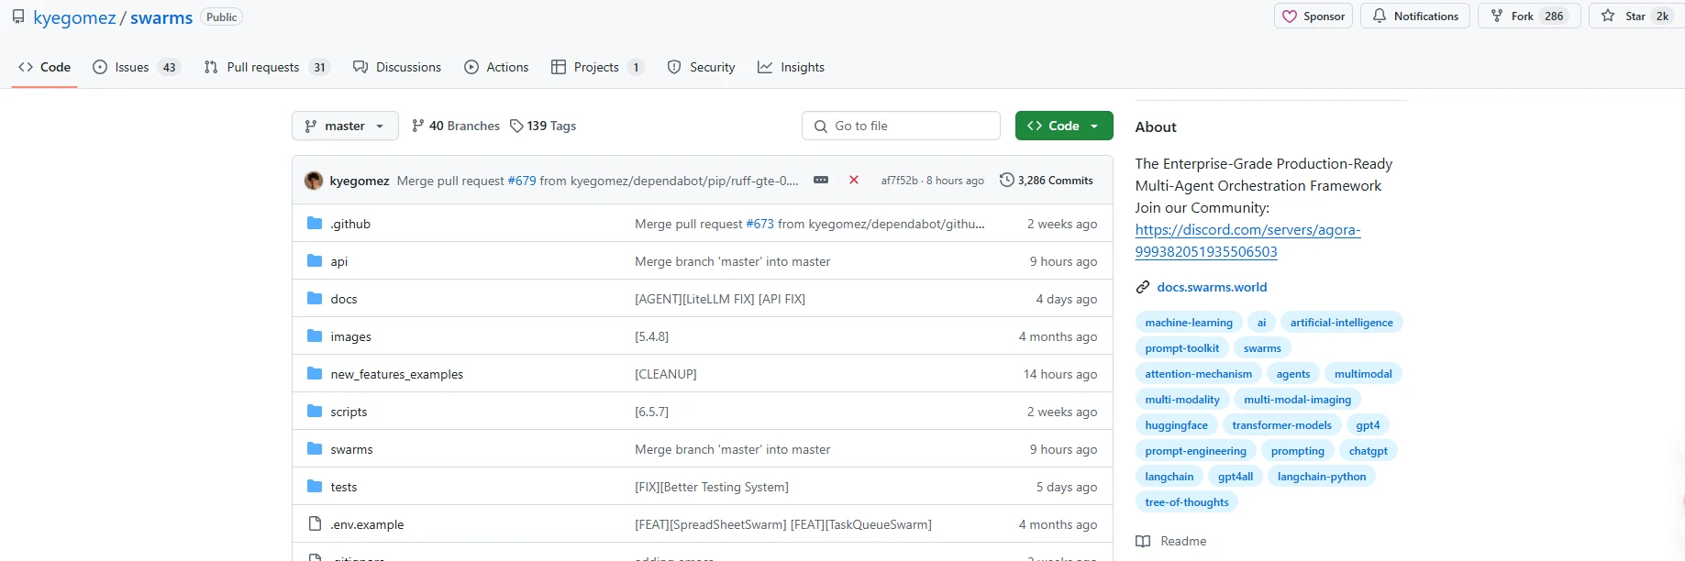This screenshot has height=561, width=1685.
Task: Click the Readme book icon
Action: pos(1143,541)
